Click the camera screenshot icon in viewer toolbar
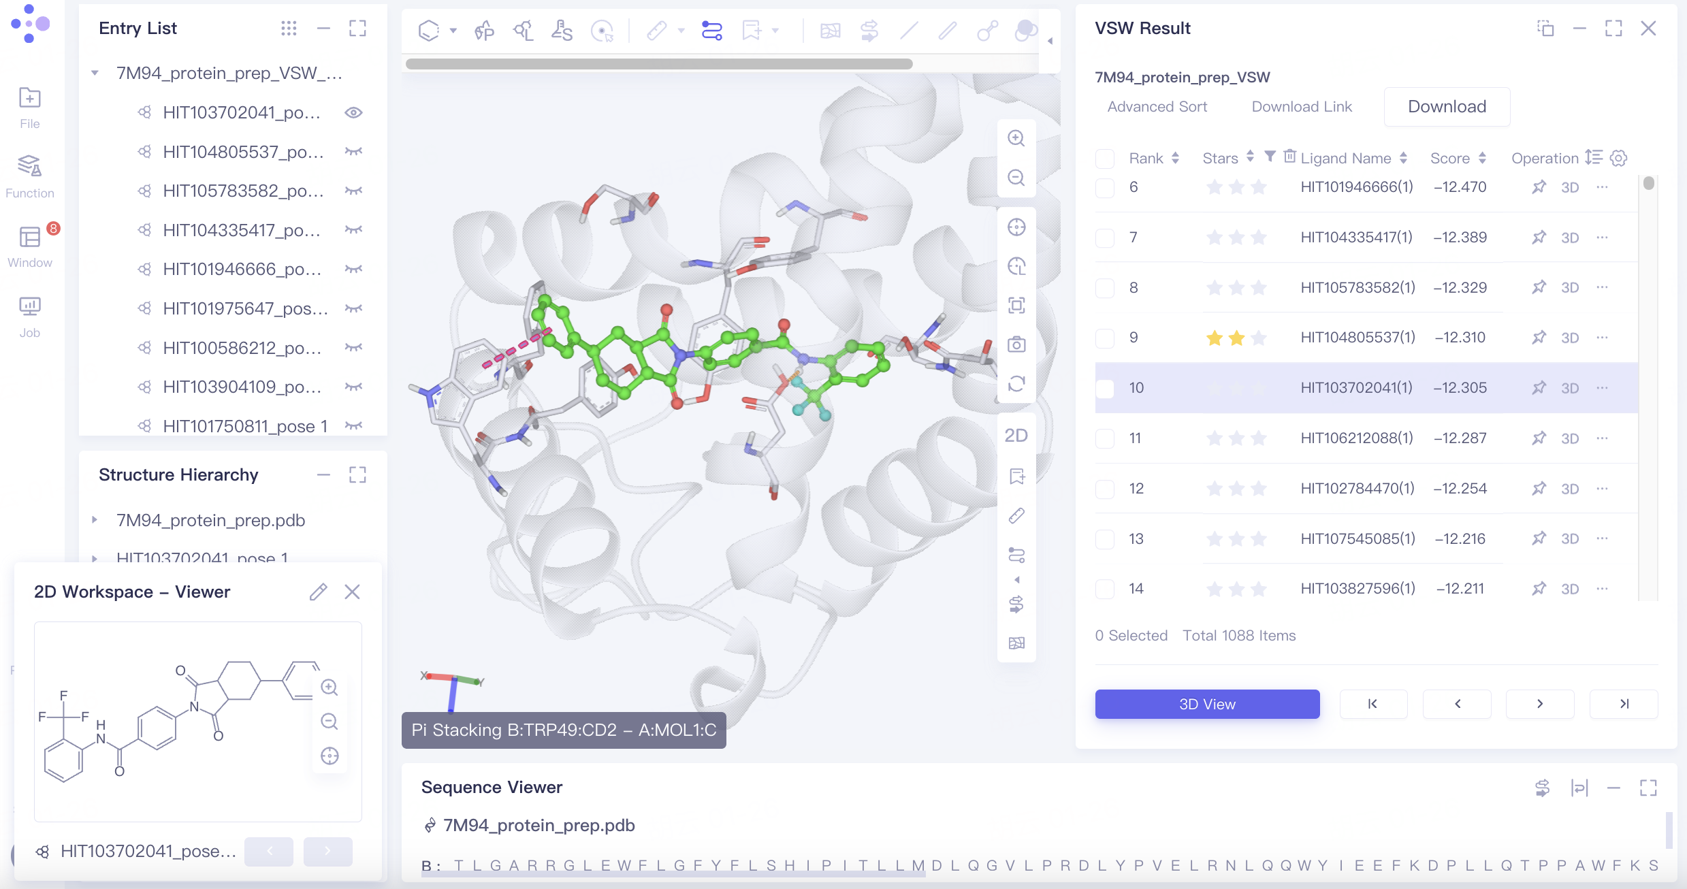This screenshot has width=1687, height=889. click(x=1016, y=344)
